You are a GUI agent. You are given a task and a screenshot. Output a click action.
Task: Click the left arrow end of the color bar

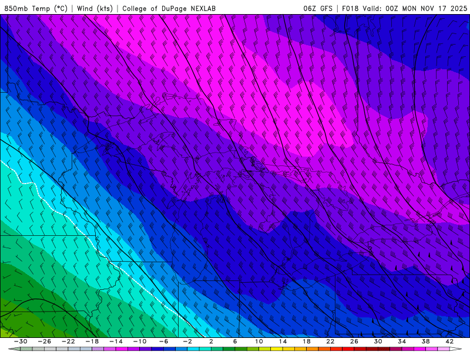[x=14, y=349]
